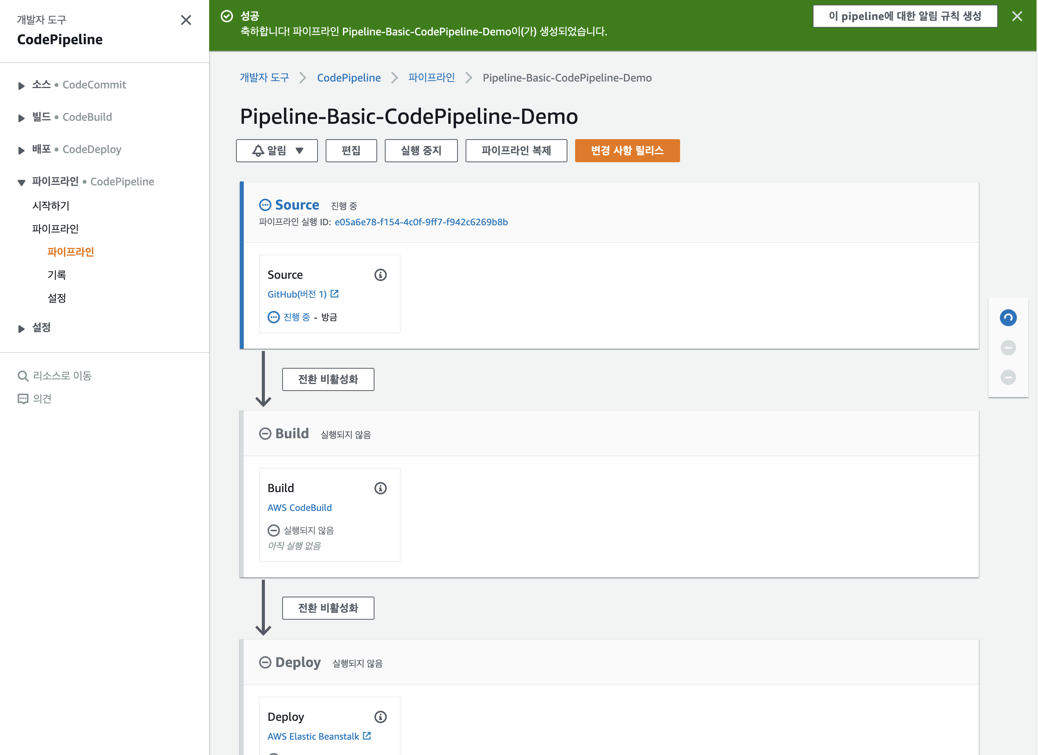
Task: Click the feedback speech bubble icon for 의견
Action: pyautogui.click(x=22, y=399)
